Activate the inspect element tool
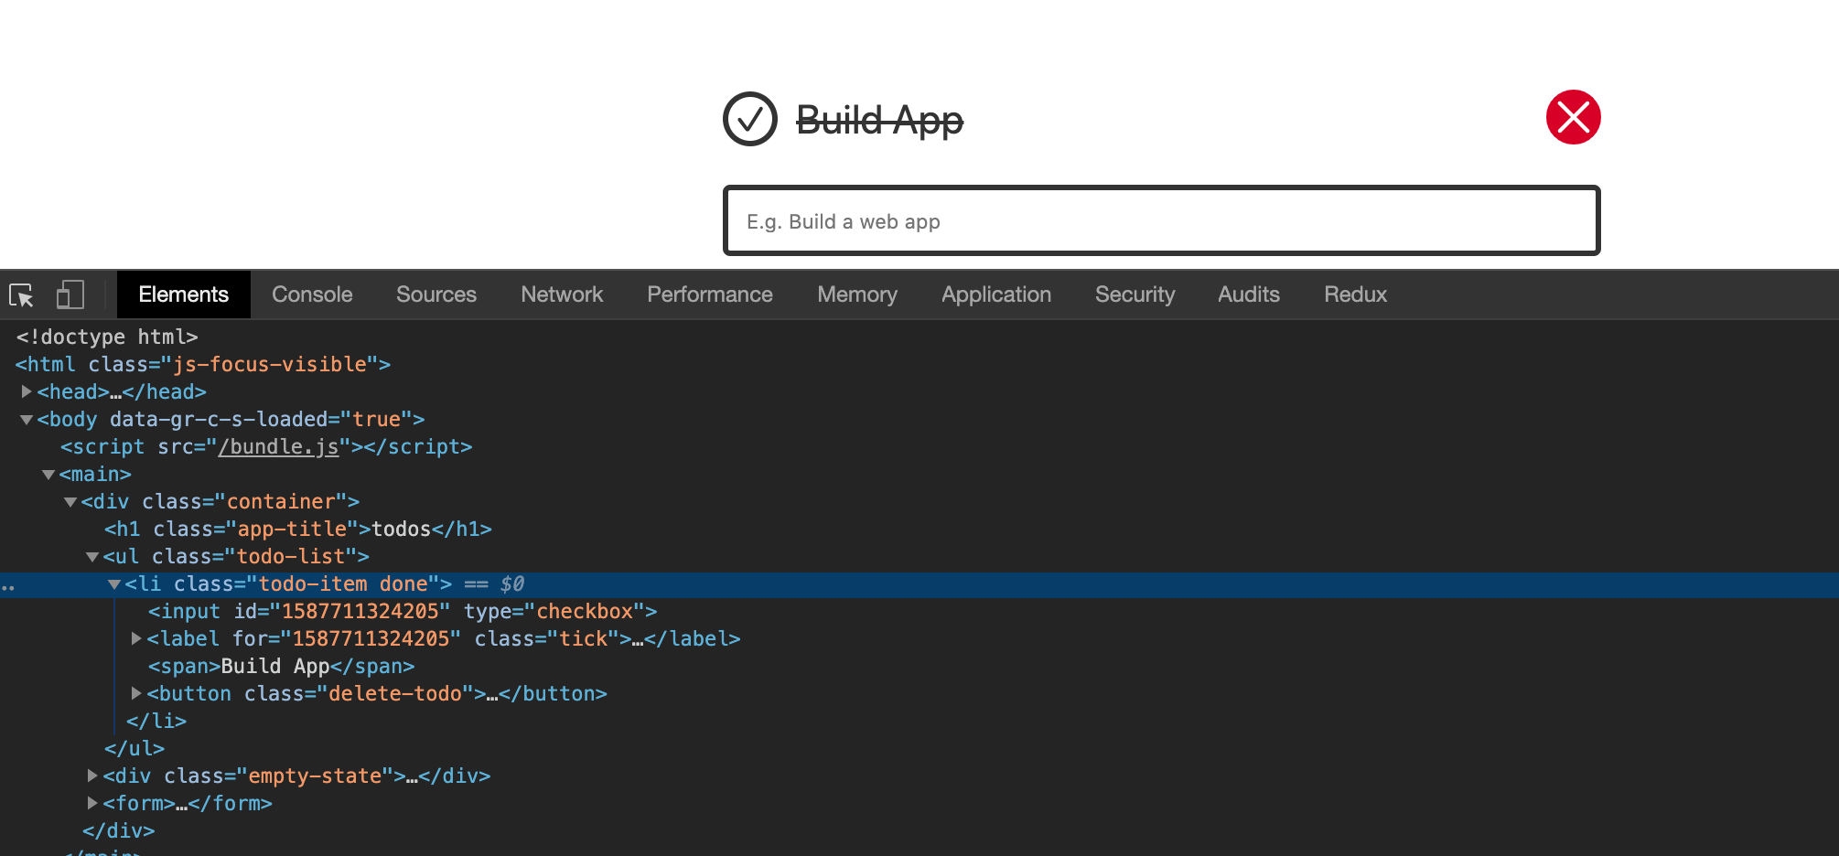Viewport: 1839px width, 856px height. pyautogui.click(x=21, y=294)
